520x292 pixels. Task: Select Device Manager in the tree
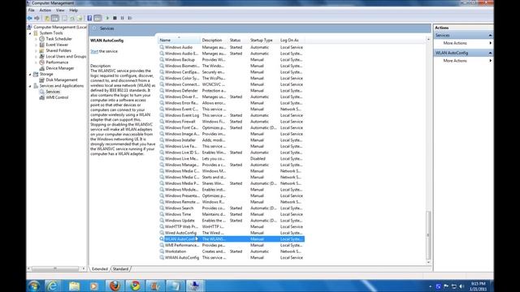click(x=59, y=68)
